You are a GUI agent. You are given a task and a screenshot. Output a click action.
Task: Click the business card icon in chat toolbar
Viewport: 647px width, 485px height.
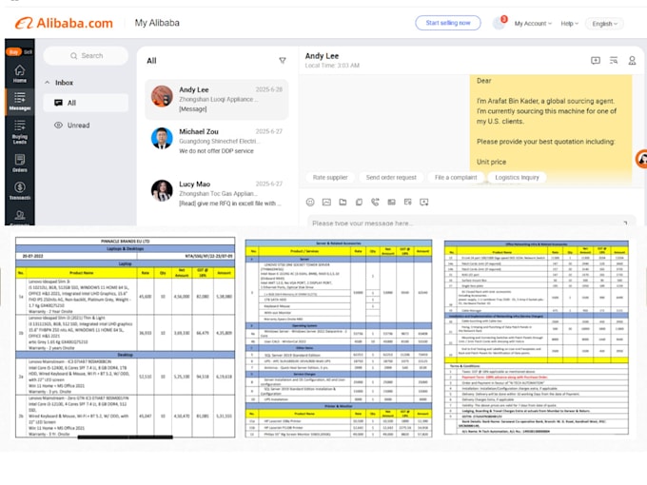point(391,202)
